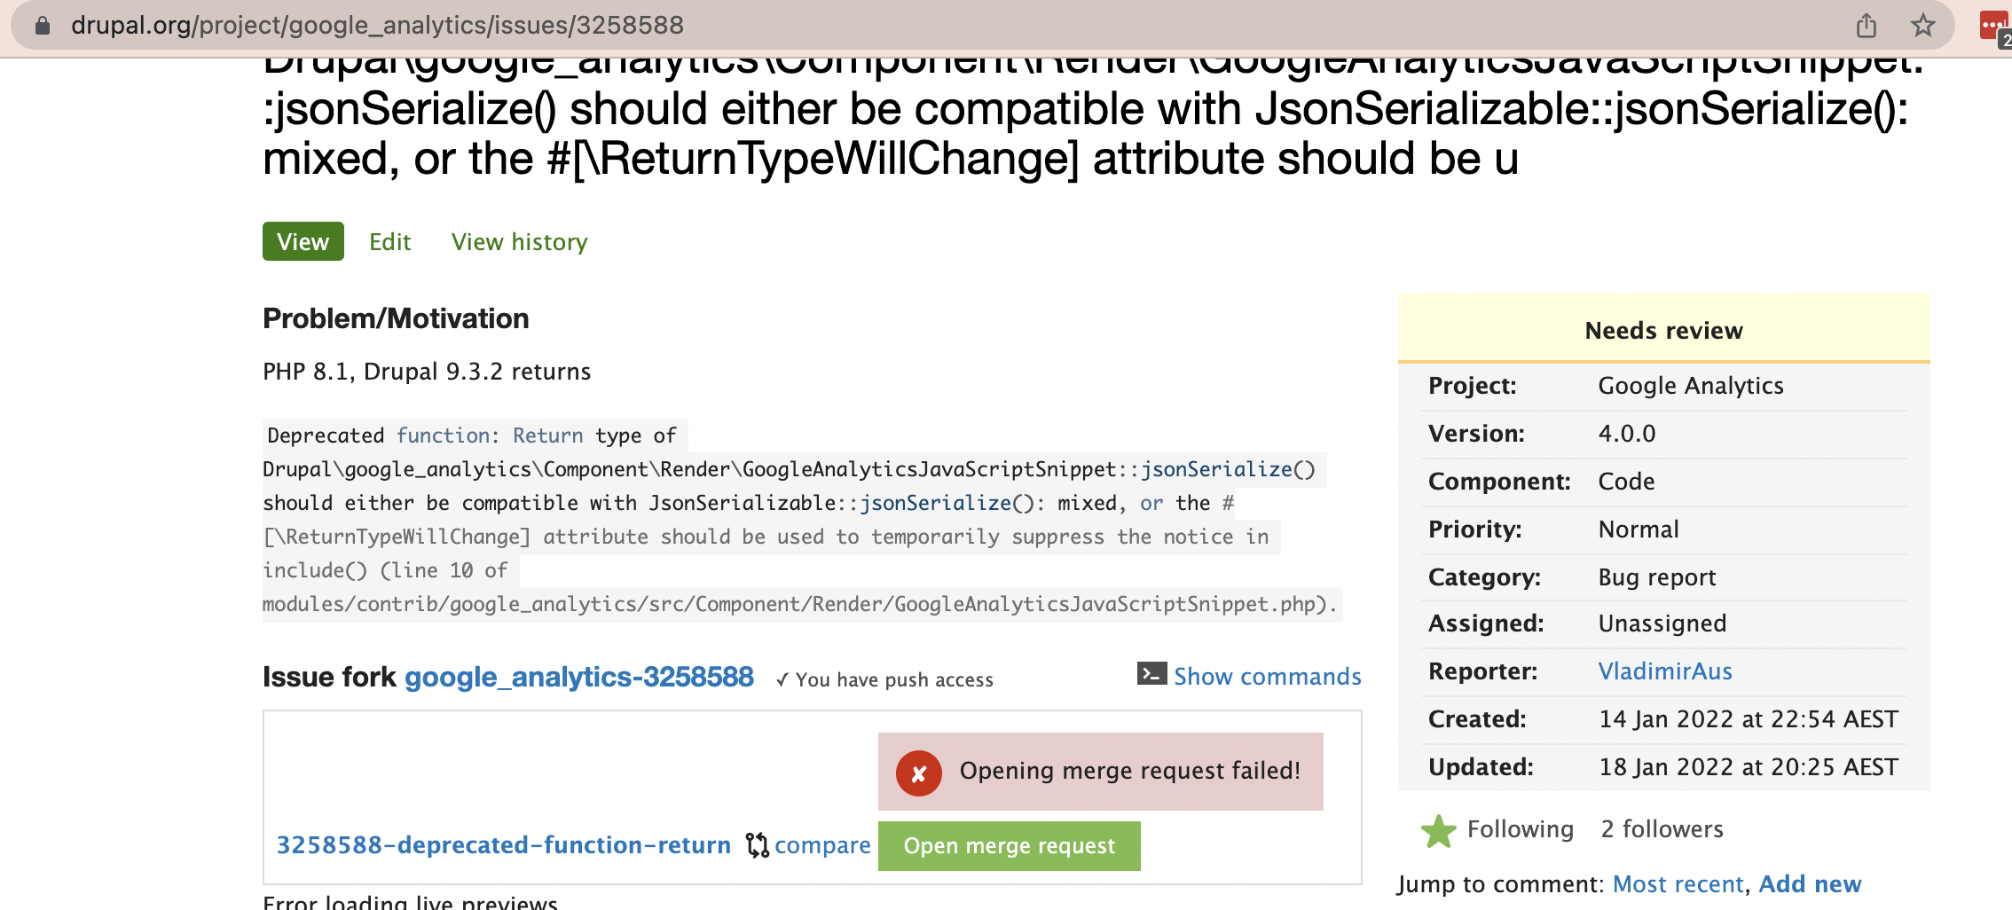
Task: Bookmark page with star icon
Action: (x=1922, y=25)
